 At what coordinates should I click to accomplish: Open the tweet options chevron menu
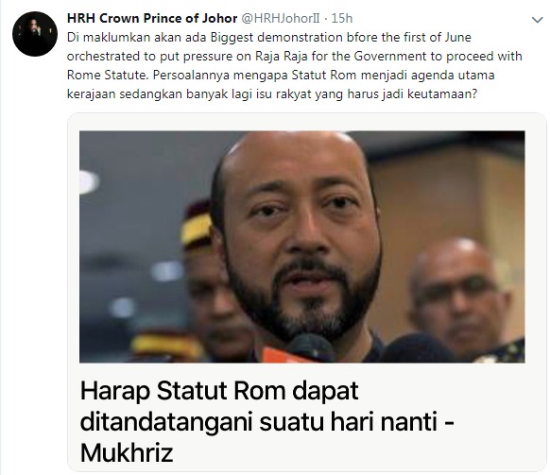click(537, 20)
